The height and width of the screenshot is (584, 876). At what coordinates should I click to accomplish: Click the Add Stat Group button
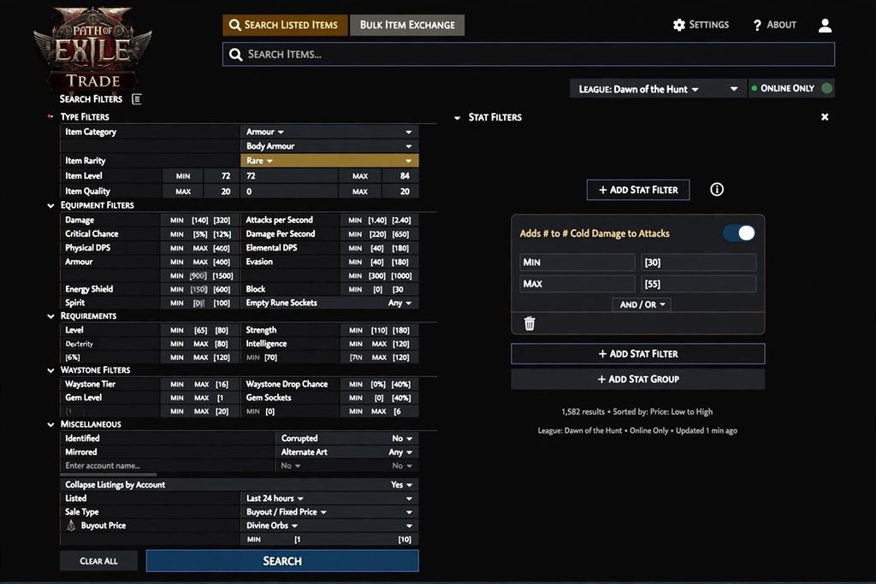pos(638,379)
